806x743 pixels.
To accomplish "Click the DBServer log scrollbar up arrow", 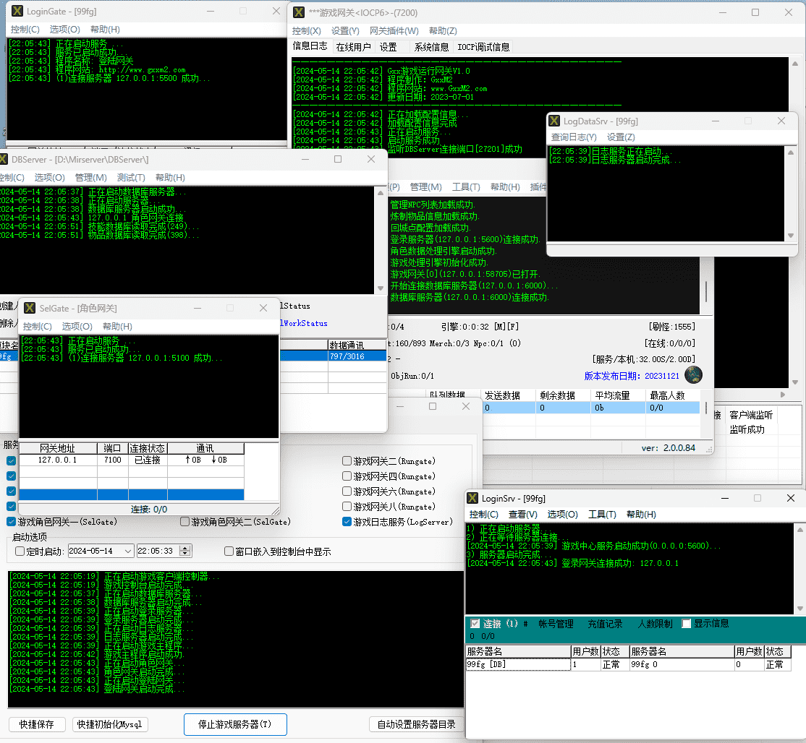I will tap(381, 193).
